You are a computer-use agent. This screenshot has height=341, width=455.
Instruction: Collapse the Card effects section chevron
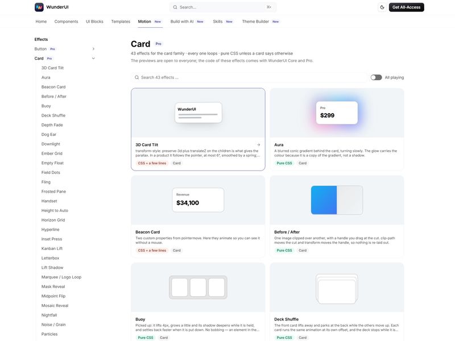click(x=93, y=59)
